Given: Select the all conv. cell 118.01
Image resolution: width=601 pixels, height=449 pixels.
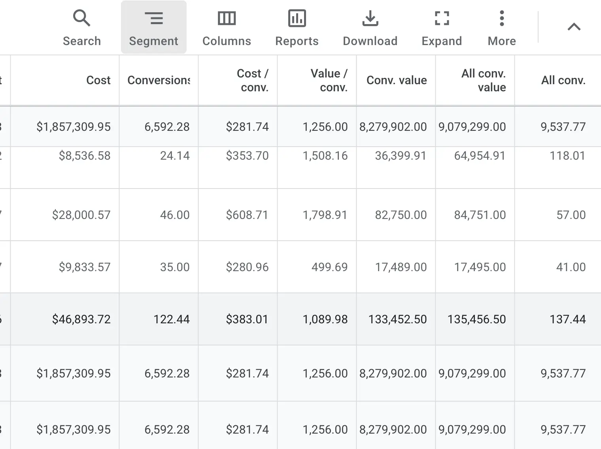Looking at the screenshot, I should pyautogui.click(x=567, y=156).
